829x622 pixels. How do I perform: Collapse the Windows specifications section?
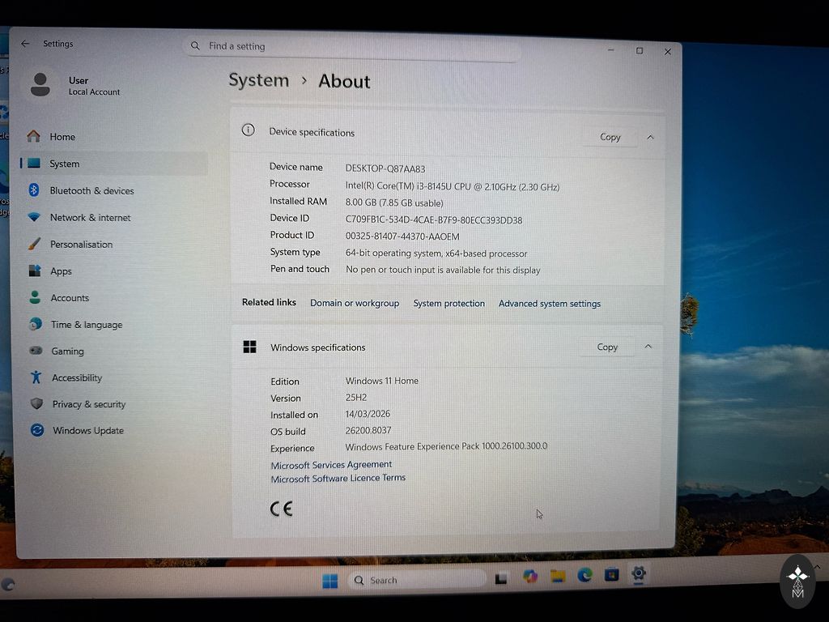pyautogui.click(x=648, y=347)
